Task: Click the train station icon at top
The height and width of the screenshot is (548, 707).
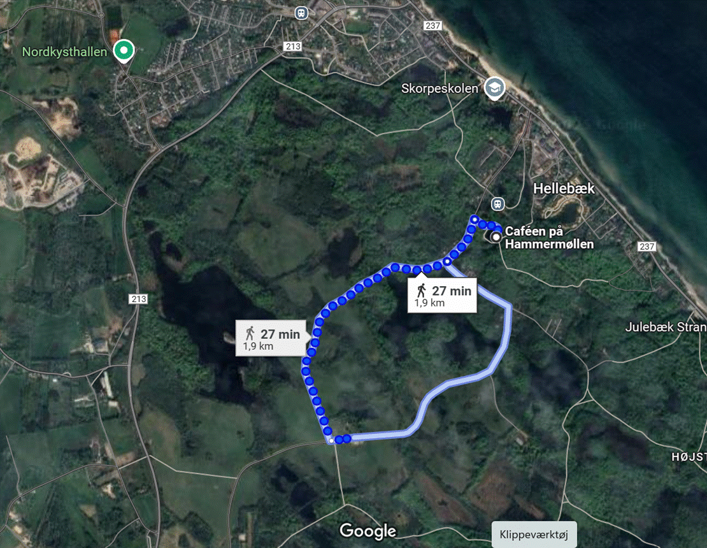Action: 301,13
